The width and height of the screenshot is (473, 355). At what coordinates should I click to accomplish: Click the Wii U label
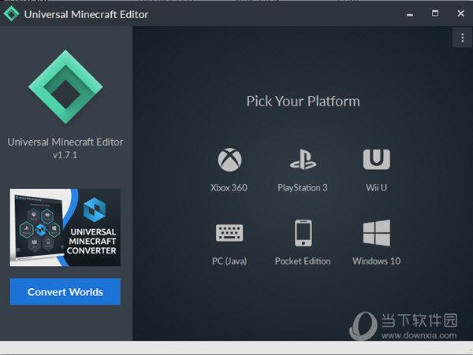click(x=377, y=187)
